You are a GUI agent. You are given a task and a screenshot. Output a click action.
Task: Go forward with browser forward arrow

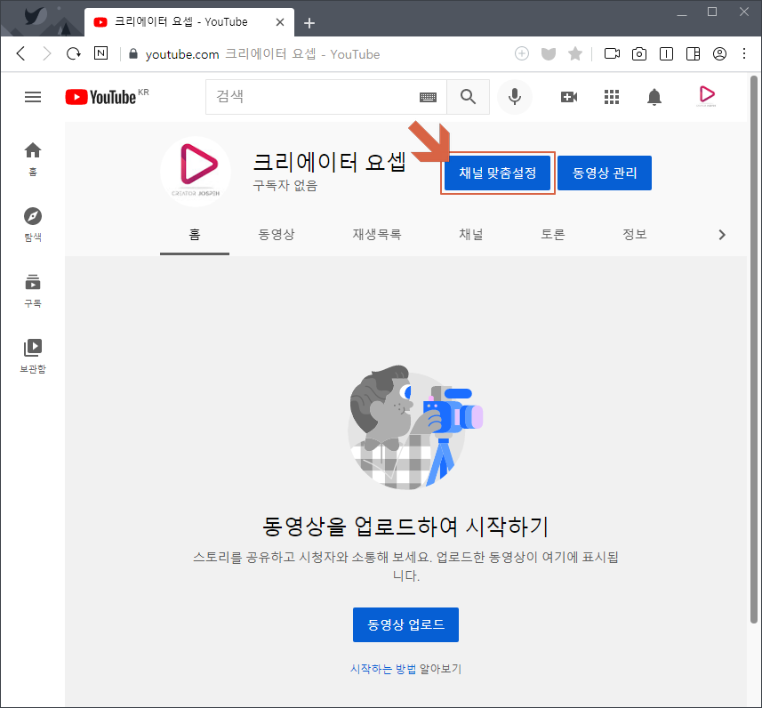[46, 53]
